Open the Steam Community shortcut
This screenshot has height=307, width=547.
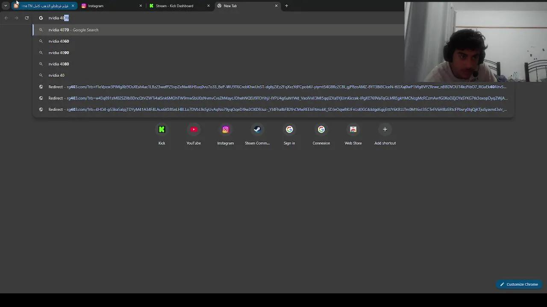(257, 134)
